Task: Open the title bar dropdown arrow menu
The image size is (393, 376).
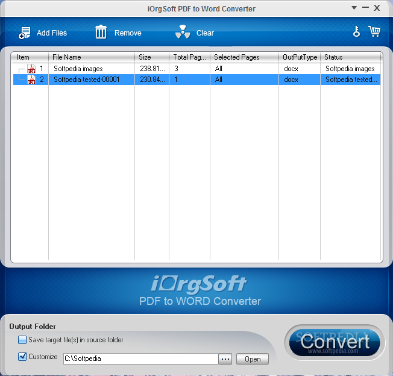Action: 354,8
